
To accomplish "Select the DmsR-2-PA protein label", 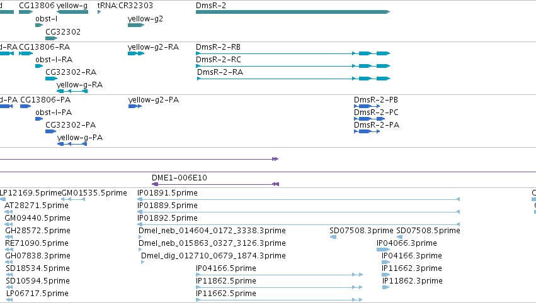I will (x=377, y=125).
